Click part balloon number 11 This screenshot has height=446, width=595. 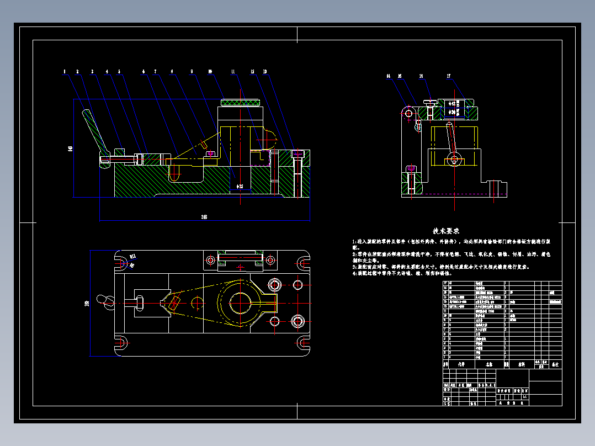[x=233, y=71]
